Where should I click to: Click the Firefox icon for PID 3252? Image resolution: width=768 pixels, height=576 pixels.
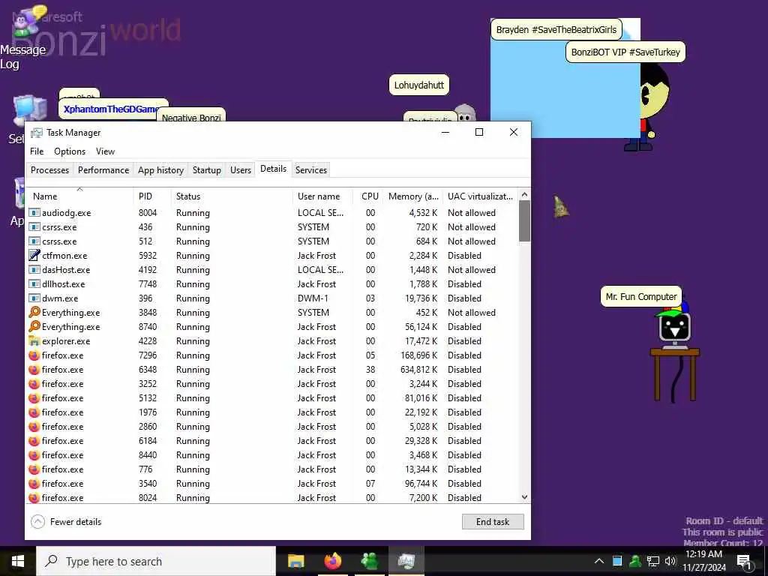[34, 383]
